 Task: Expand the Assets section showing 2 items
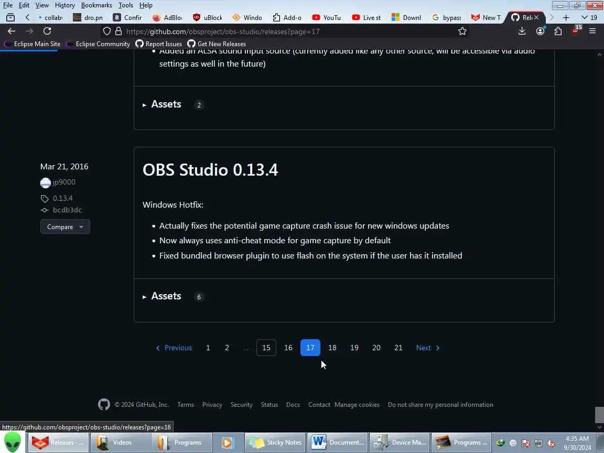[162, 104]
